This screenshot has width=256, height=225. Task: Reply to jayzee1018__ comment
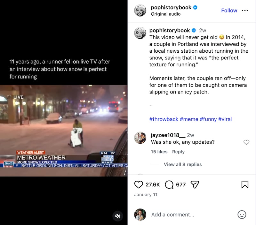point(178,152)
